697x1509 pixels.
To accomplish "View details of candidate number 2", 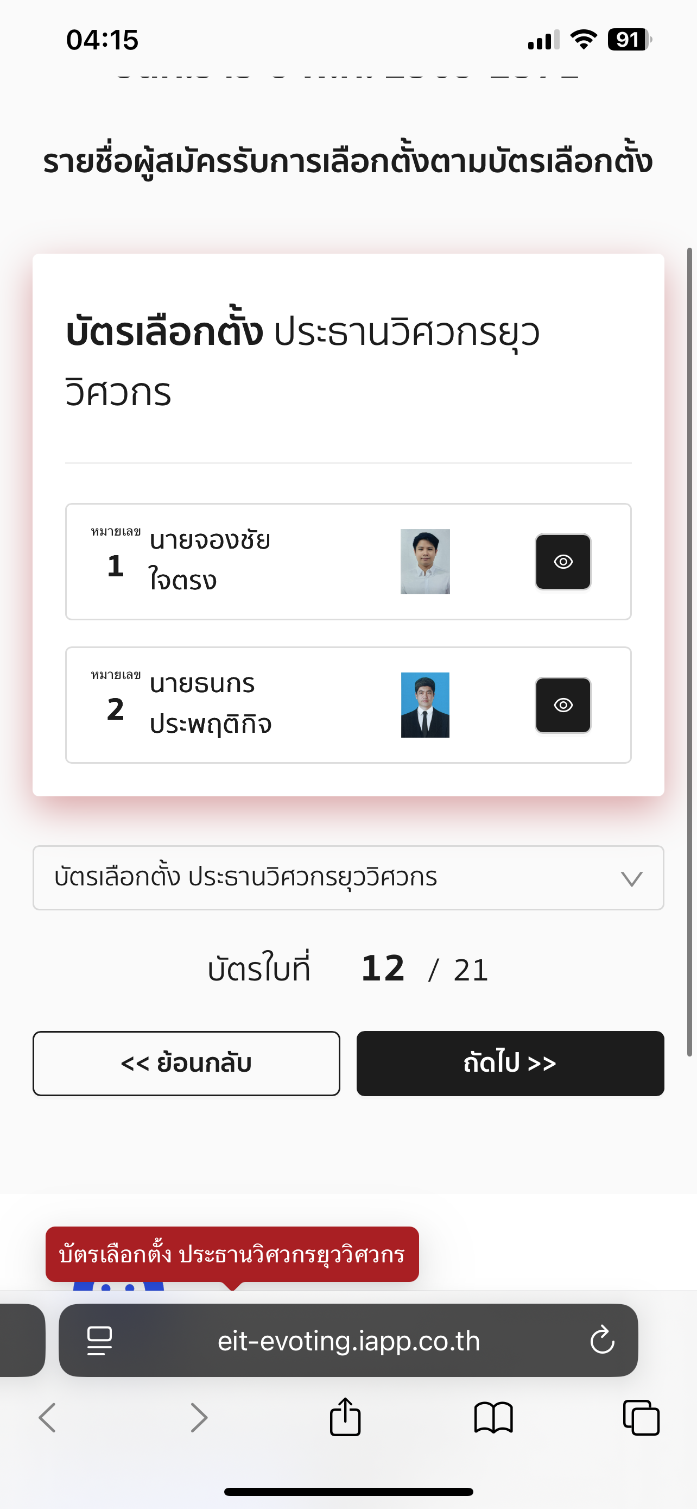I will click(563, 705).
